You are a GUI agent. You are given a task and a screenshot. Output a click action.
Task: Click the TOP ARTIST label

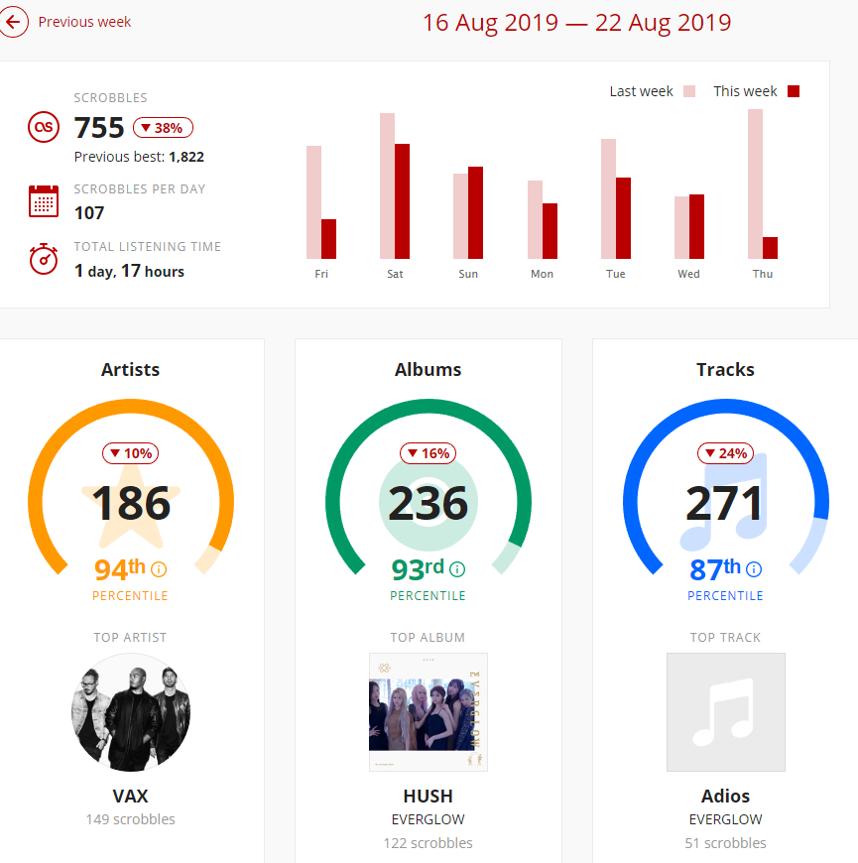coord(130,638)
